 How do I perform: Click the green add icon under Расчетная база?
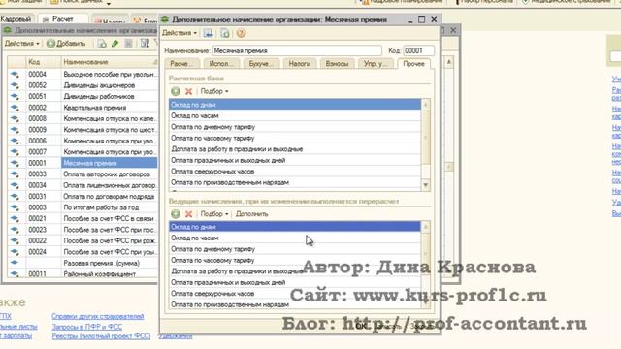point(176,91)
